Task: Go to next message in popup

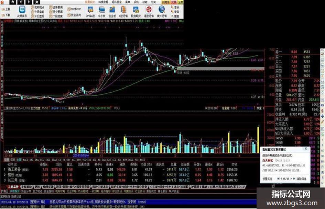Action: [291, 178]
